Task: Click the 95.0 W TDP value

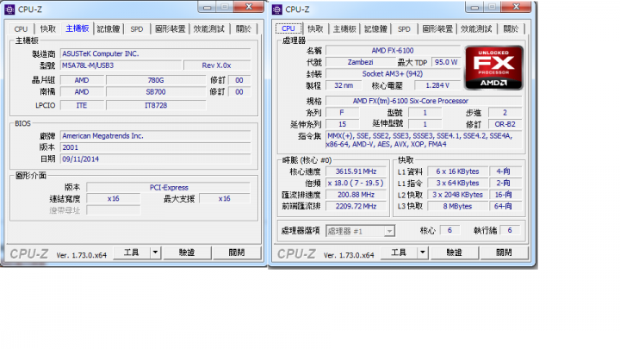Action: pyautogui.click(x=446, y=62)
